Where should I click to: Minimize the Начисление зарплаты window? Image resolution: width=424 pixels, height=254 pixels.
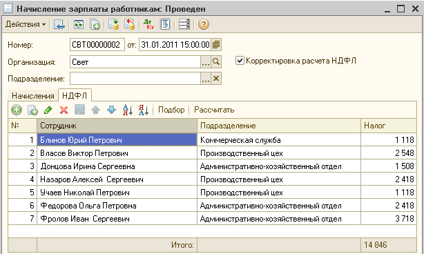point(387,9)
